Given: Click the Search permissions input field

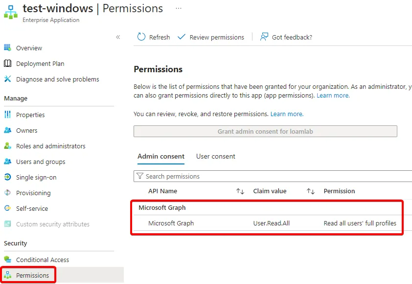Looking at the screenshot, I should pos(274,176).
